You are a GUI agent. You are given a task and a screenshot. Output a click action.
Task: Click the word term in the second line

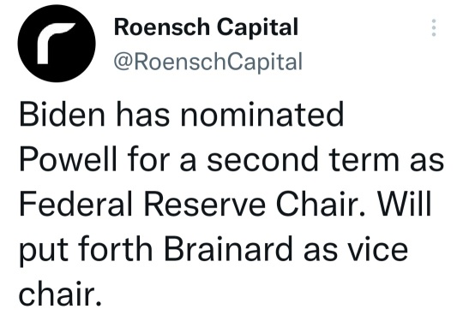(x=364, y=159)
